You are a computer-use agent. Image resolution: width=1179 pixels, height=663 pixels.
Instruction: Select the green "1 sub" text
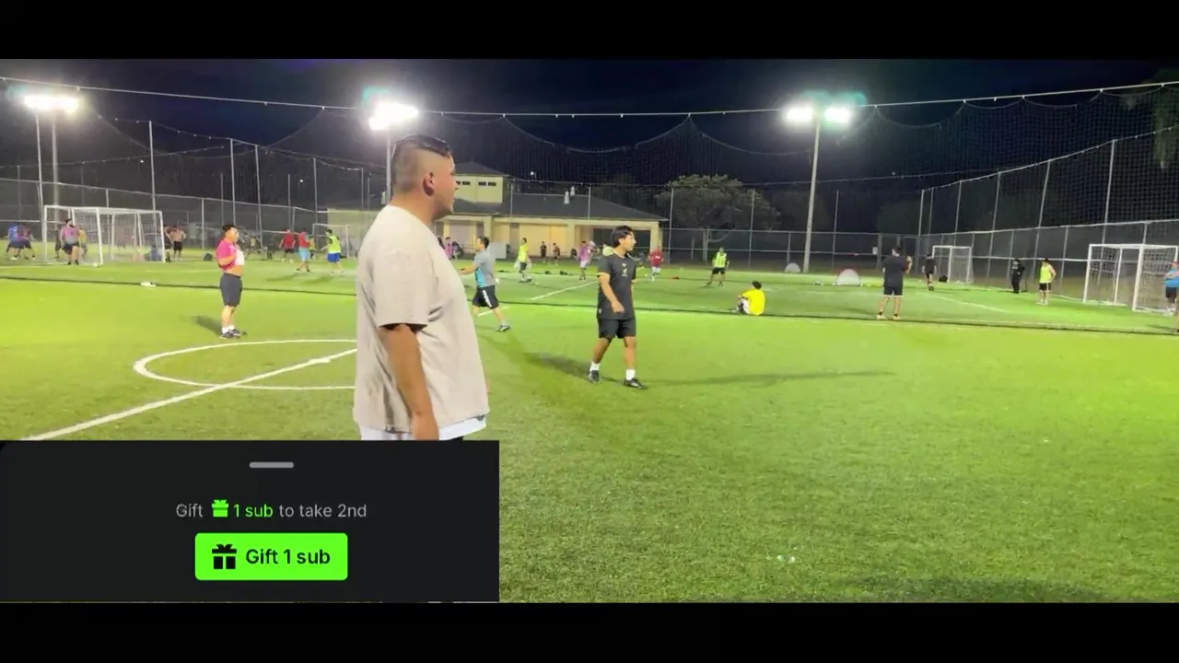click(252, 510)
